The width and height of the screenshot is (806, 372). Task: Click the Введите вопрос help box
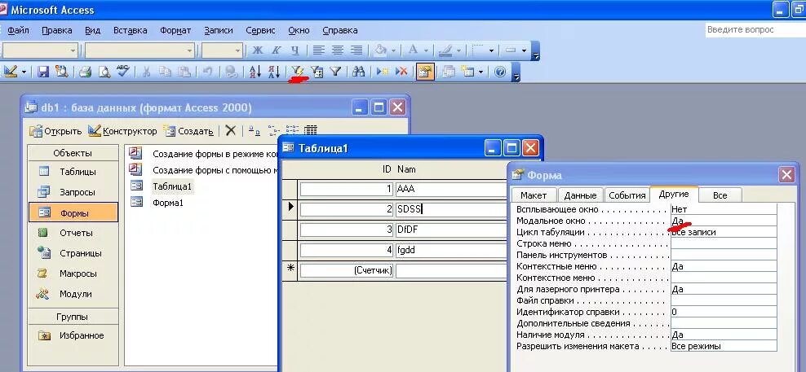(x=755, y=30)
